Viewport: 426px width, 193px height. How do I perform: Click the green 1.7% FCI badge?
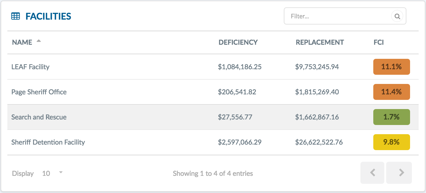point(391,117)
